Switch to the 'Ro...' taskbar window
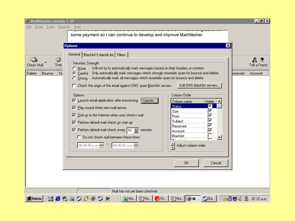This screenshot has width=295, height=221. coord(145,199)
